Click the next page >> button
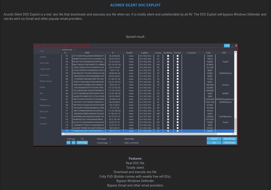The width and height of the screenshot is (271, 190). [x=73, y=142]
